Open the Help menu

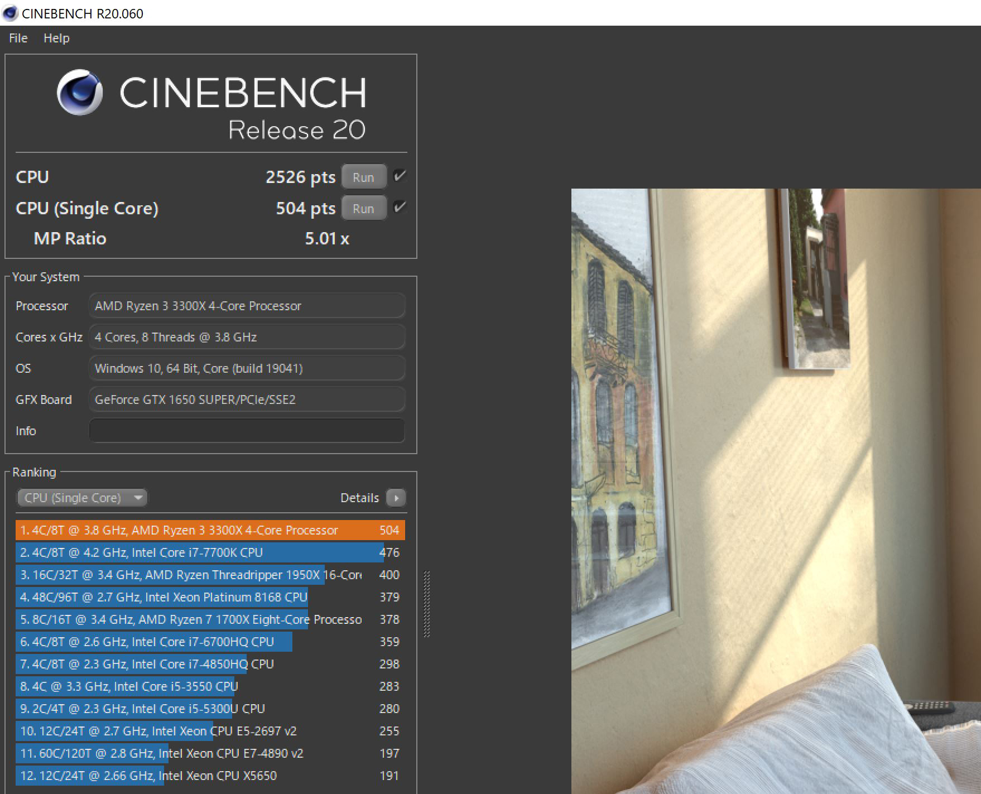click(56, 38)
